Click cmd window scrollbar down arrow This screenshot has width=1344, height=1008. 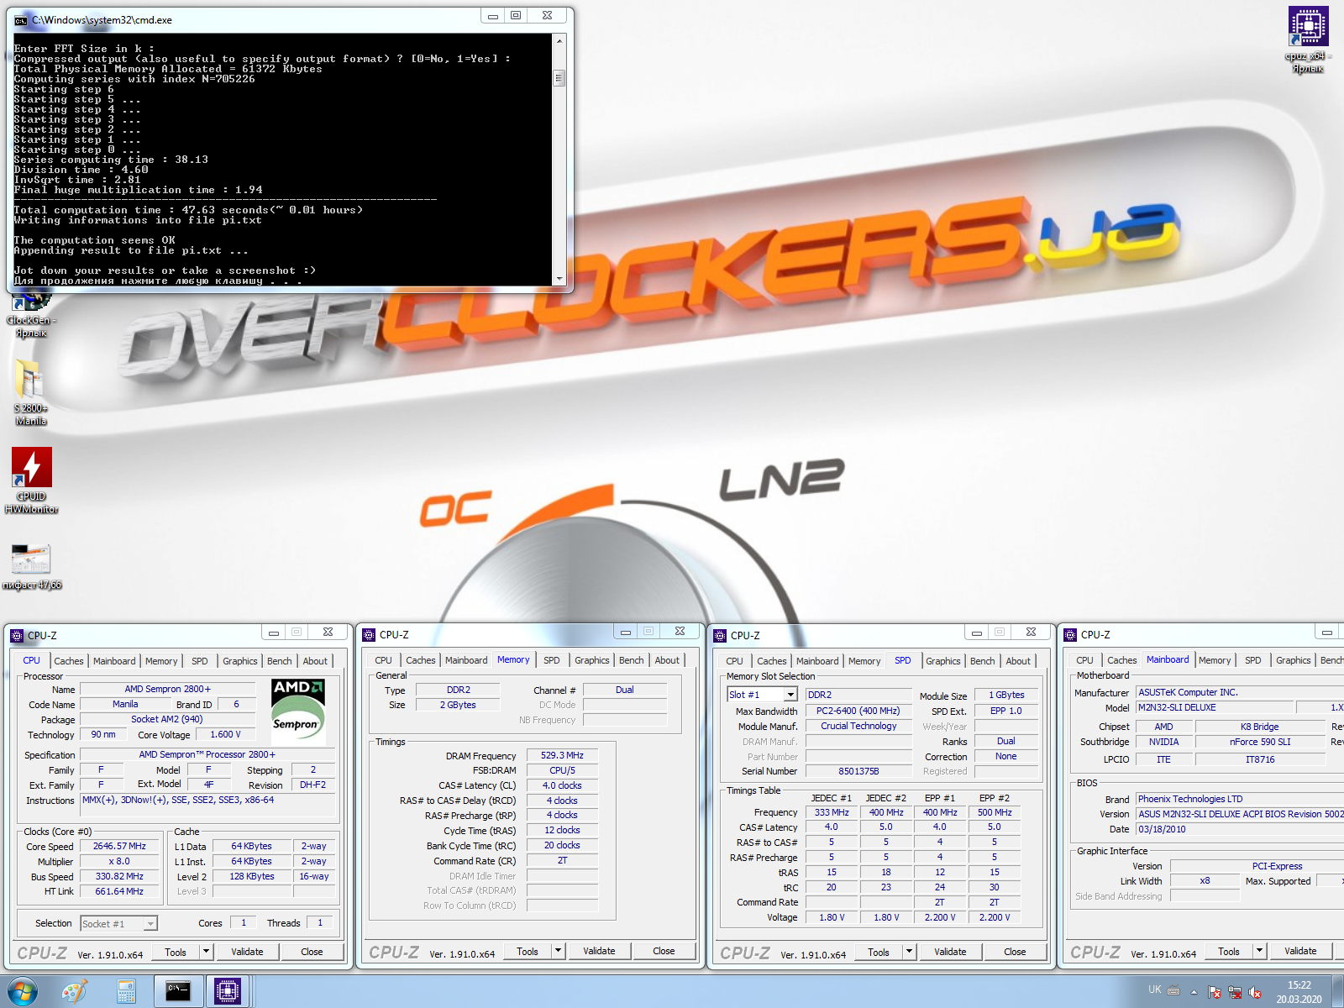point(559,278)
